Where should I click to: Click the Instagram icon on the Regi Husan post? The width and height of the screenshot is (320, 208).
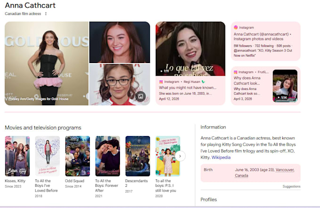161,82
